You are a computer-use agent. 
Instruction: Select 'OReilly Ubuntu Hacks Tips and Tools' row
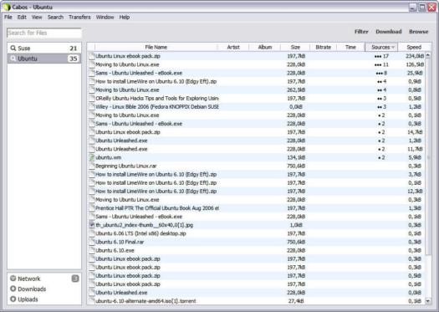pyautogui.click(x=256, y=99)
